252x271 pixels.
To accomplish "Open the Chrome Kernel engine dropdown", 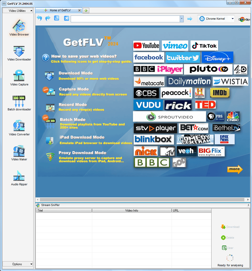I will [216, 19].
